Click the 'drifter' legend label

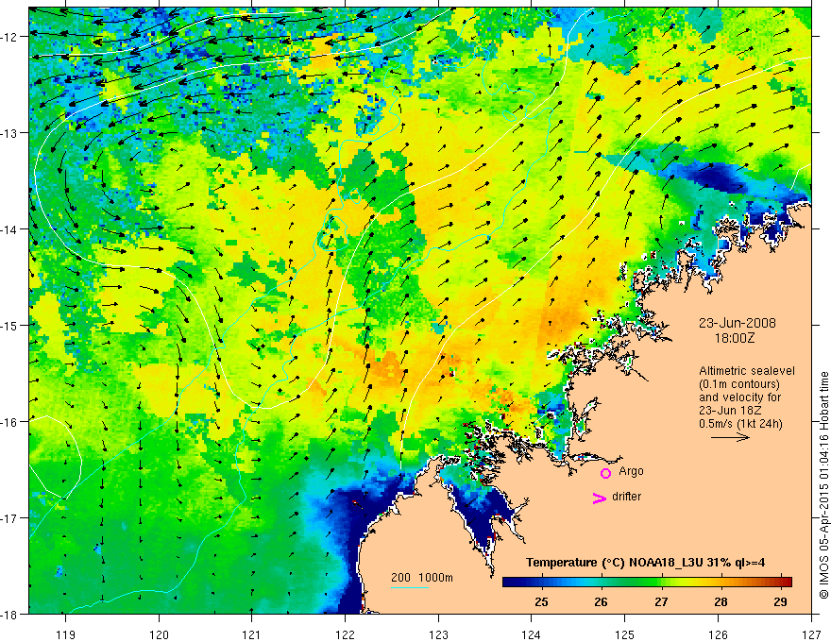coord(626,497)
